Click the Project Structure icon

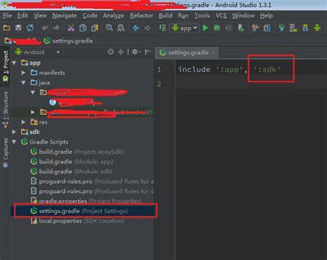pyautogui.click(x=267, y=28)
